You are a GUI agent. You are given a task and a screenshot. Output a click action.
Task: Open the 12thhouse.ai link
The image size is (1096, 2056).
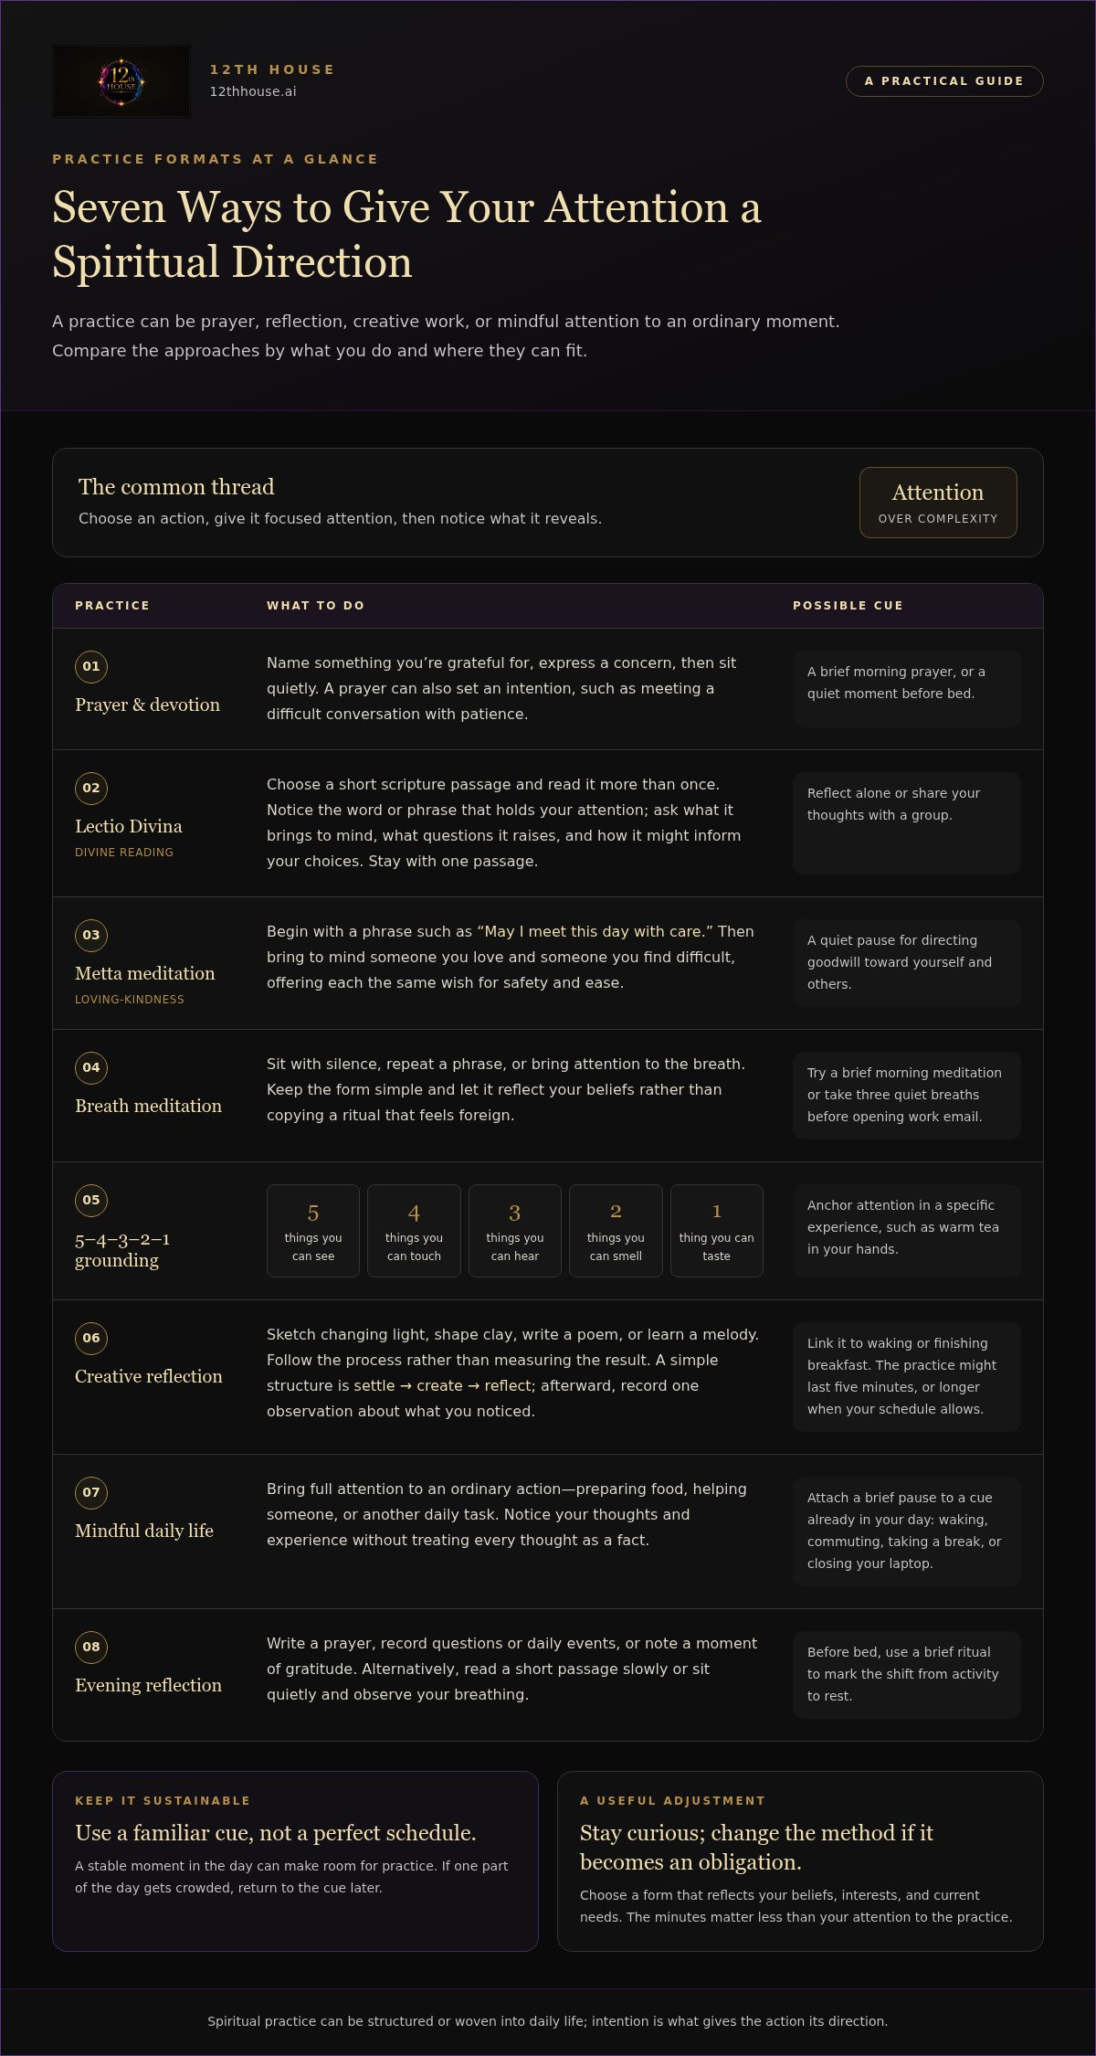coord(253,91)
